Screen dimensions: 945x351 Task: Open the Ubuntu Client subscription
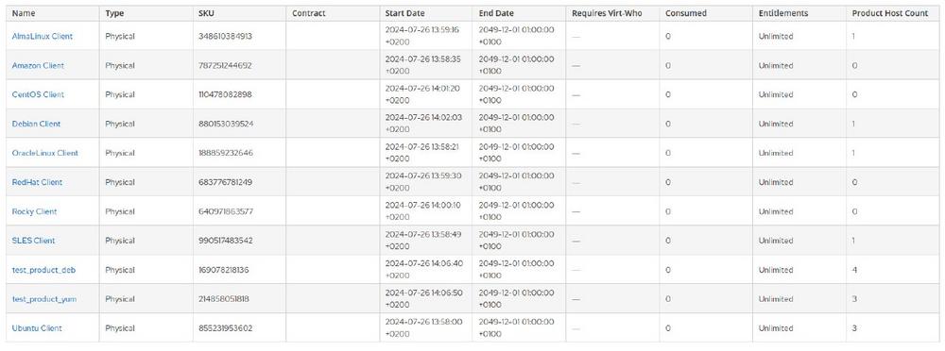click(37, 328)
